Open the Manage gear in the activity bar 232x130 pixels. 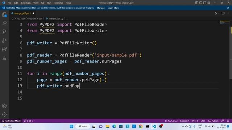pyautogui.click(x=4, y=114)
